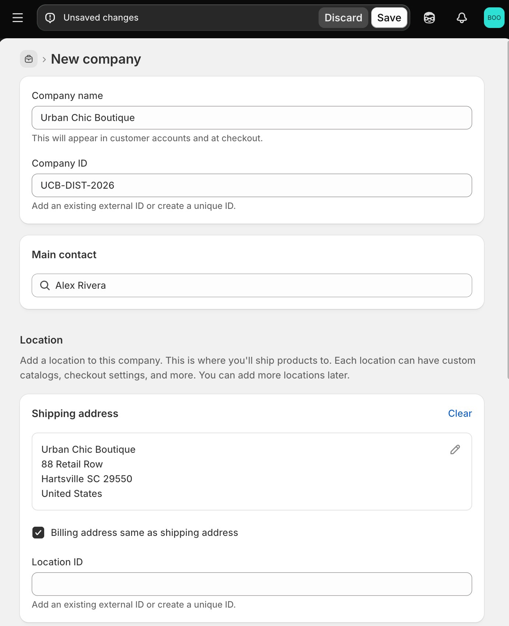
Task: Go back via the companies breadcrumb icon
Action: [x=29, y=59]
